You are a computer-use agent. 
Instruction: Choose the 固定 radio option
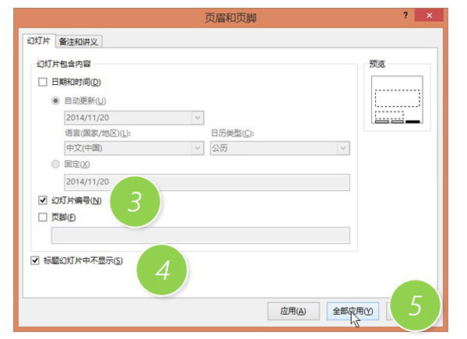point(56,164)
